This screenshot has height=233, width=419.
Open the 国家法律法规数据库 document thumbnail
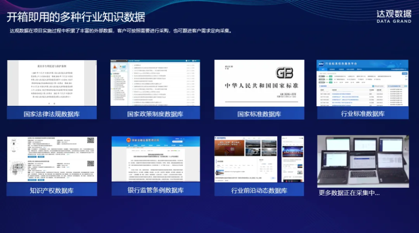click(52, 83)
